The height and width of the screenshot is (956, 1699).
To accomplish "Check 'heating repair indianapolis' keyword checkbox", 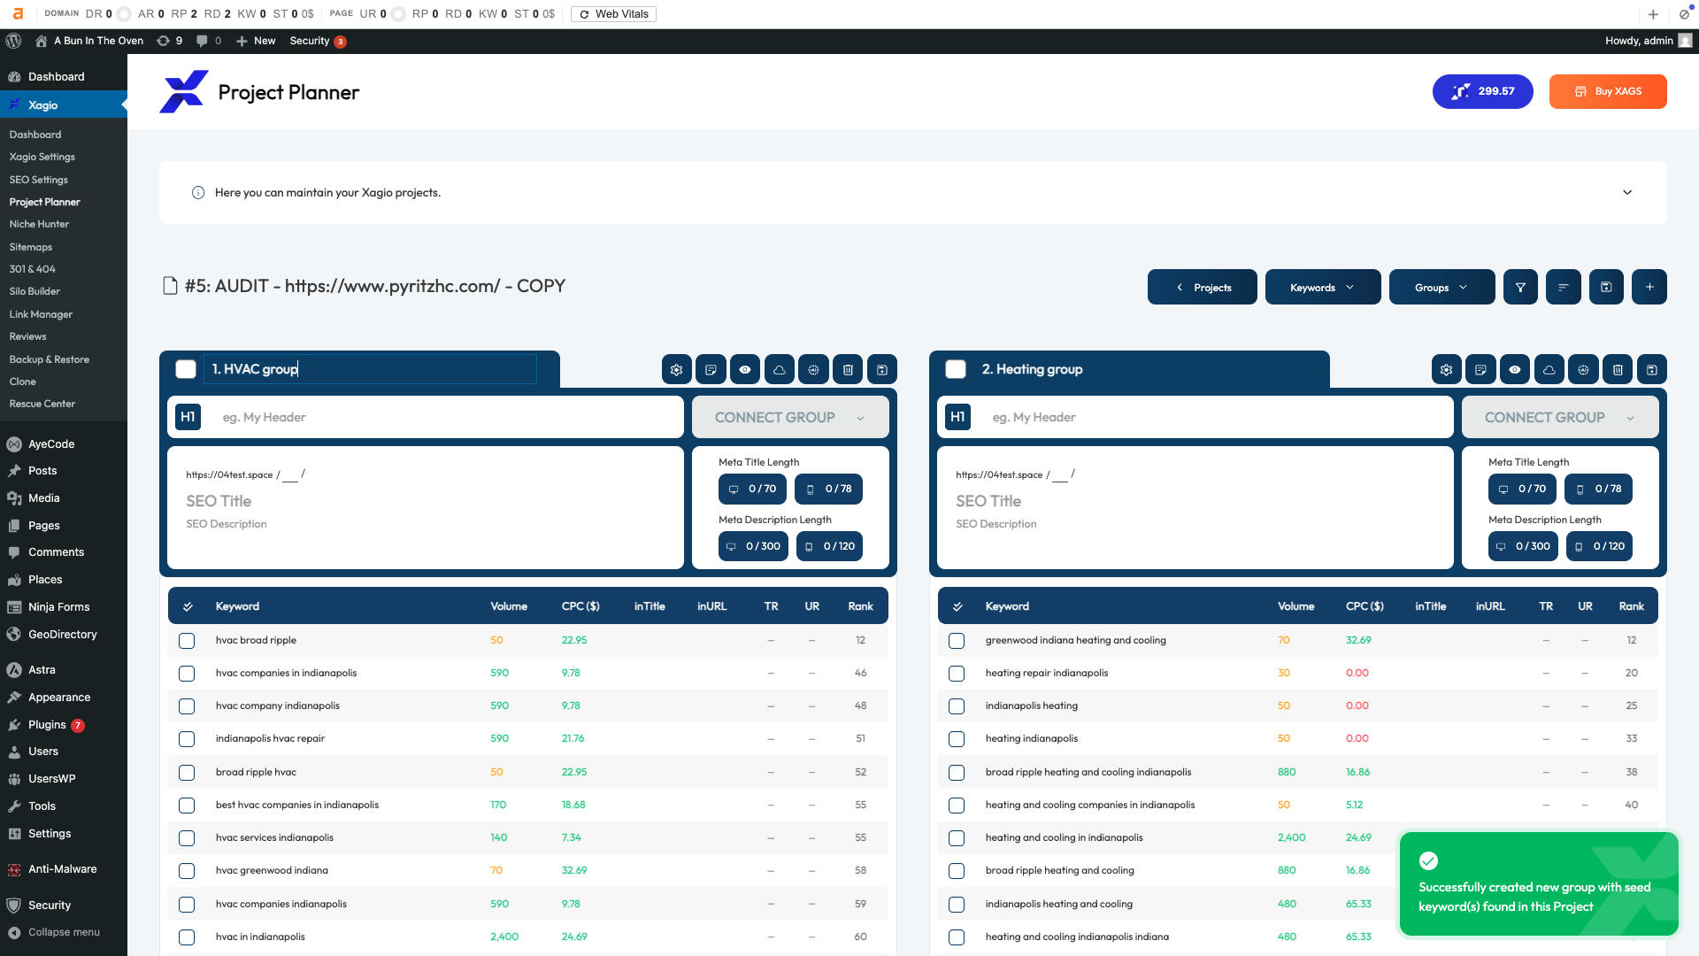I will 957,674.
